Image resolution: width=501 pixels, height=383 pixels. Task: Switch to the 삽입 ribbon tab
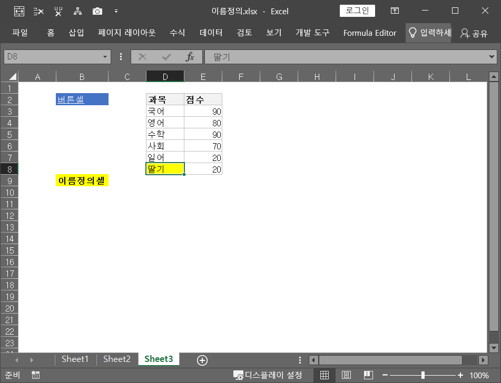pos(76,33)
